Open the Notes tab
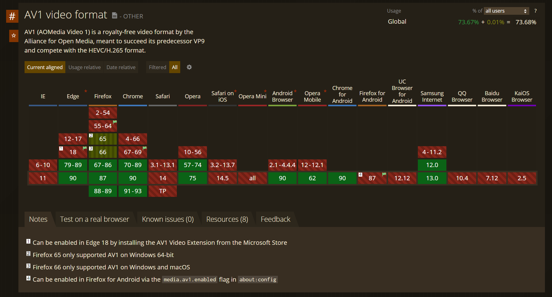Screen dimensions: 552x297 coord(38,219)
